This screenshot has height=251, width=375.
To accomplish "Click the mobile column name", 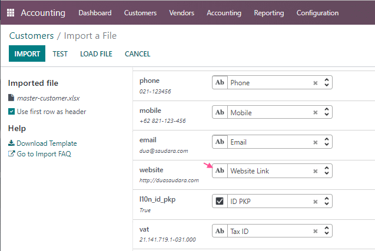I will pyautogui.click(x=151, y=111).
